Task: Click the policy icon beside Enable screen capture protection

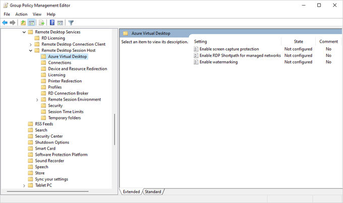Action: coord(196,49)
